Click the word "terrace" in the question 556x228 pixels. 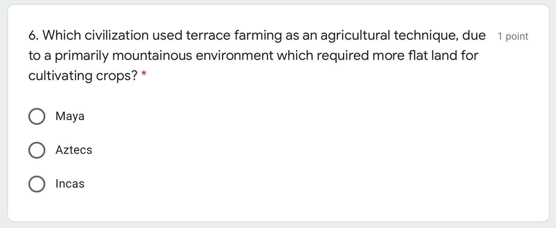(x=208, y=36)
